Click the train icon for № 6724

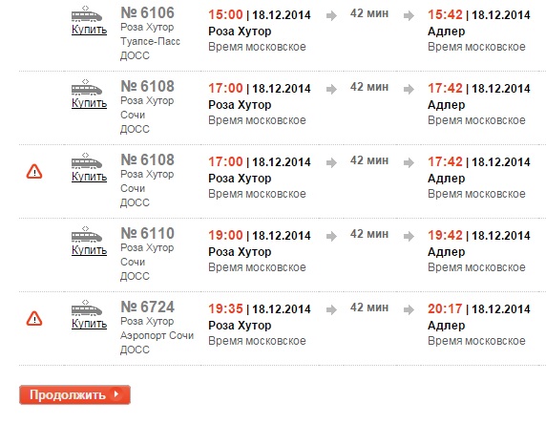[87, 308]
